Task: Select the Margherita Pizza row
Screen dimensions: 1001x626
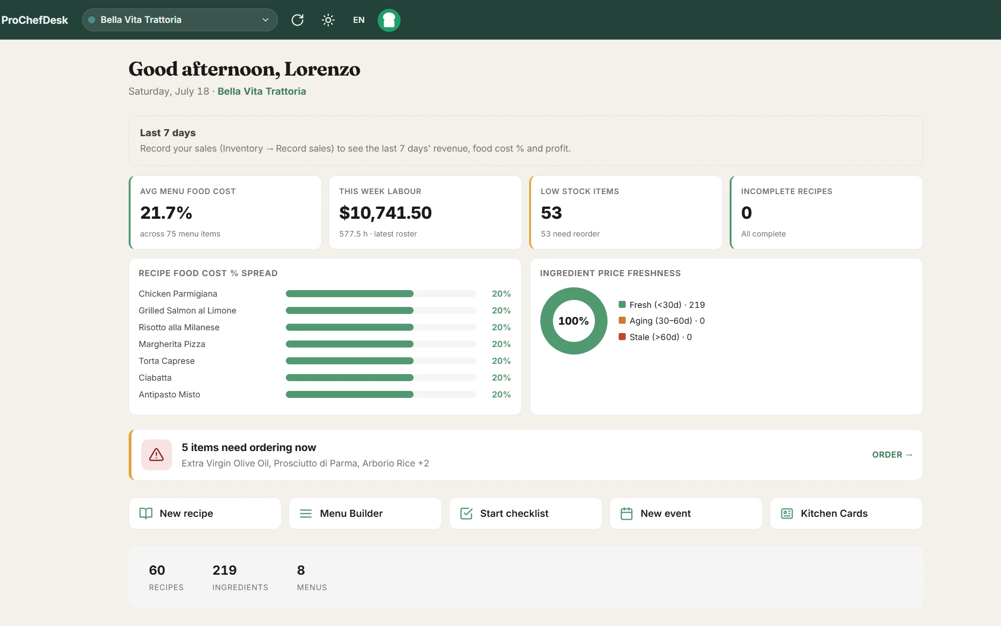Action: coord(324,344)
